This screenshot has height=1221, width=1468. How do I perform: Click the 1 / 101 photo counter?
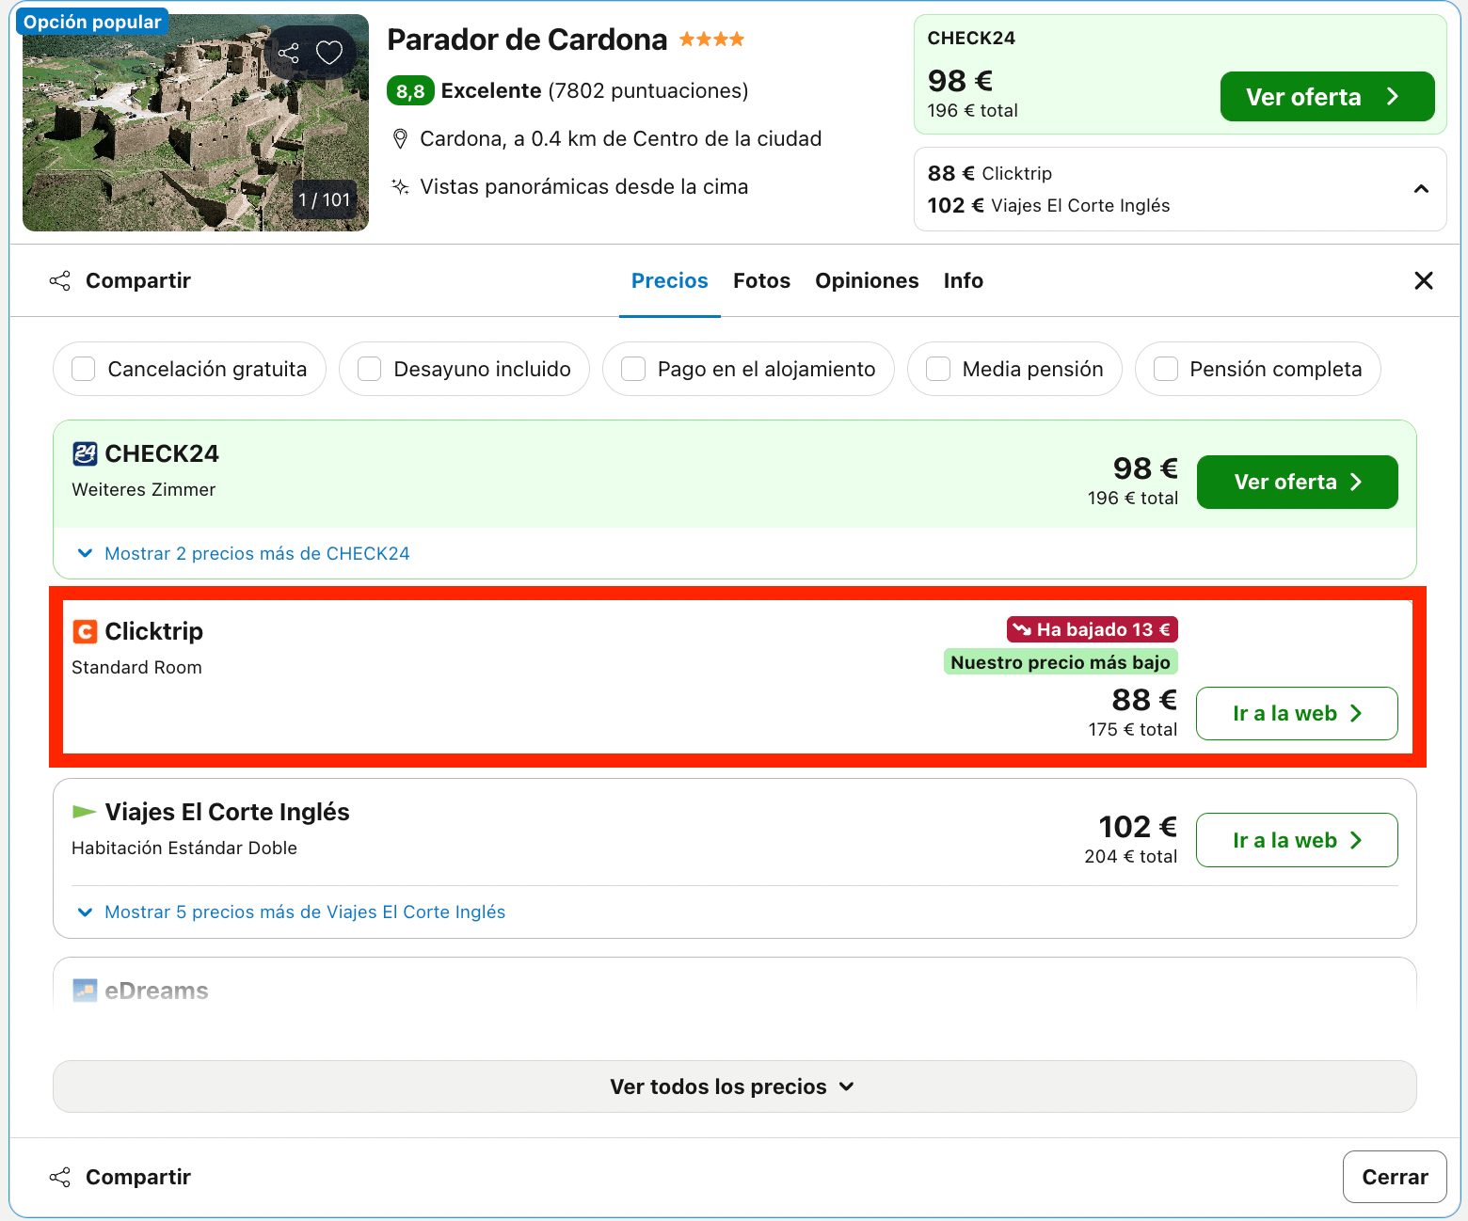[325, 199]
